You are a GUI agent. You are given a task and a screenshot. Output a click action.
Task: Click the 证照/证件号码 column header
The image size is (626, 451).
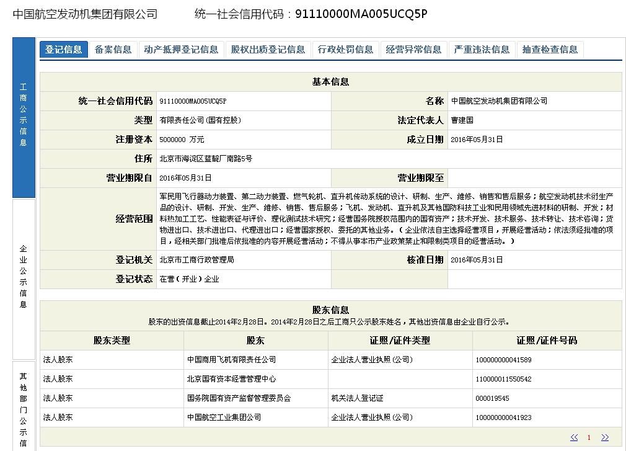[547, 341]
